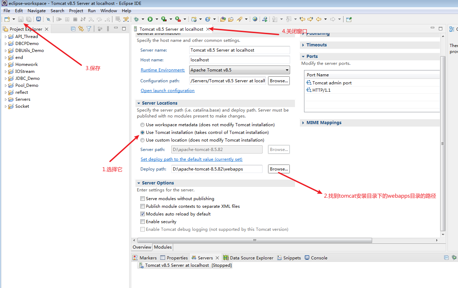This screenshot has height=288, width=458.
Task: Click the green Run button icon
Action: point(150,19)
